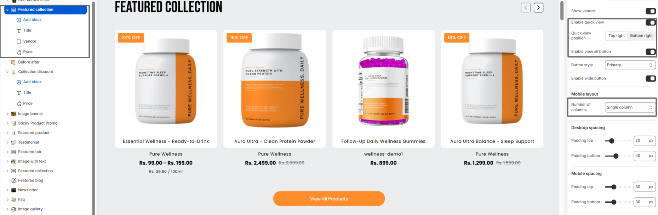
Task: Click the Desktop spacing Padding top slider
Action: coord(618,141)
